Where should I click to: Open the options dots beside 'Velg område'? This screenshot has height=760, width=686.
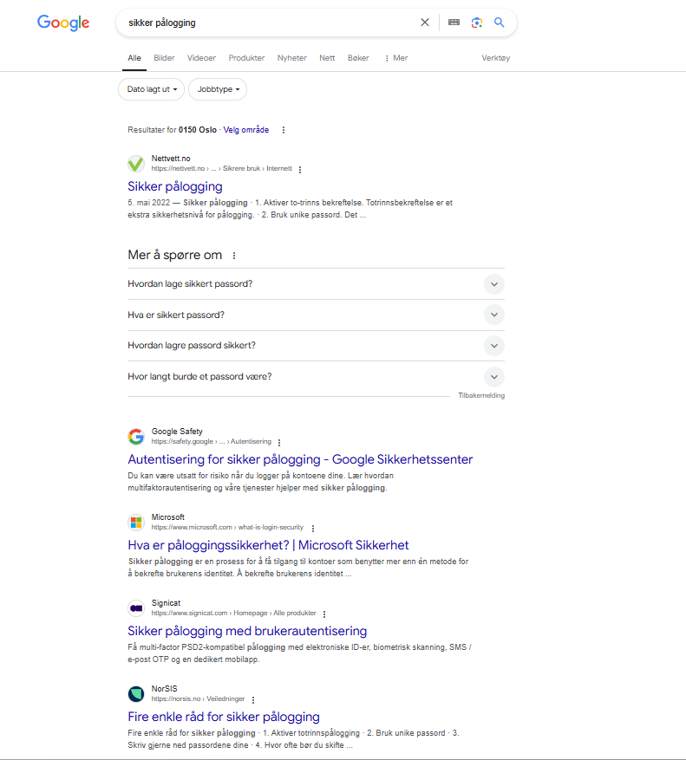tap(284, 130)
